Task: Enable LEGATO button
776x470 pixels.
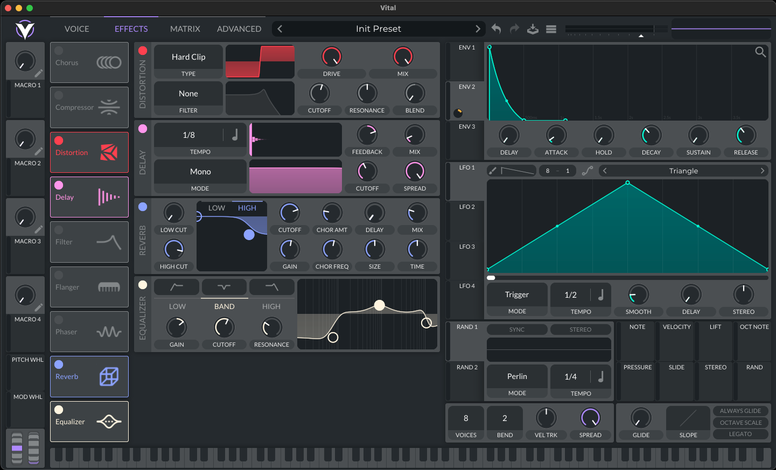Action: pyautogui.click(x=740, y=434)
